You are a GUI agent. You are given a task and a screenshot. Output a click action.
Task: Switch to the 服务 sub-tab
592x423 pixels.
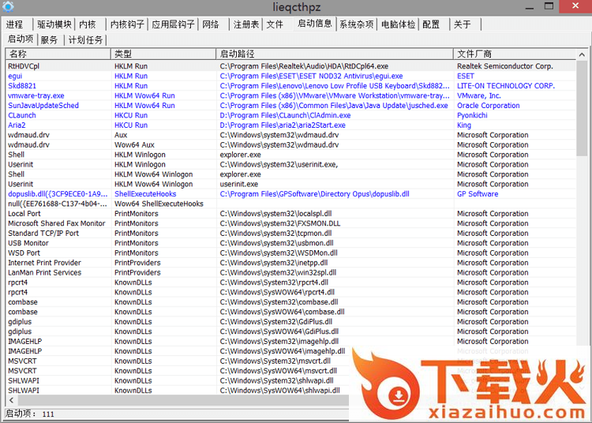click(x=49, y=40)
